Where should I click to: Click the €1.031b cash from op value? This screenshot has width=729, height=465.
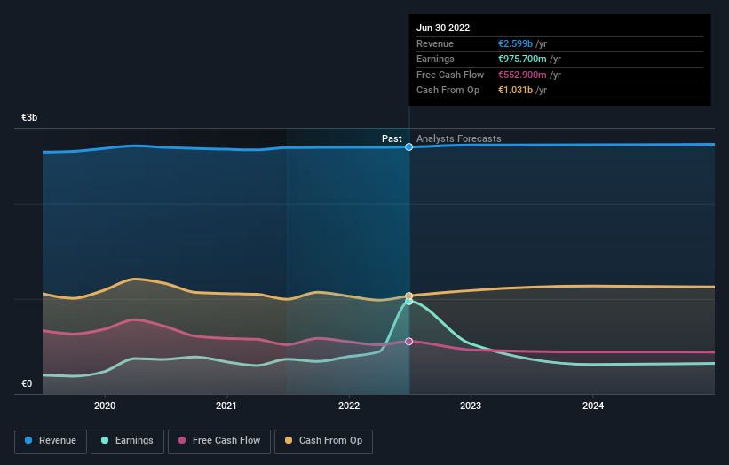(x=515, y=91)
